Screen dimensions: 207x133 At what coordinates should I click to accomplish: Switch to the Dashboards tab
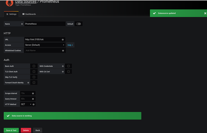click(29, 14)
